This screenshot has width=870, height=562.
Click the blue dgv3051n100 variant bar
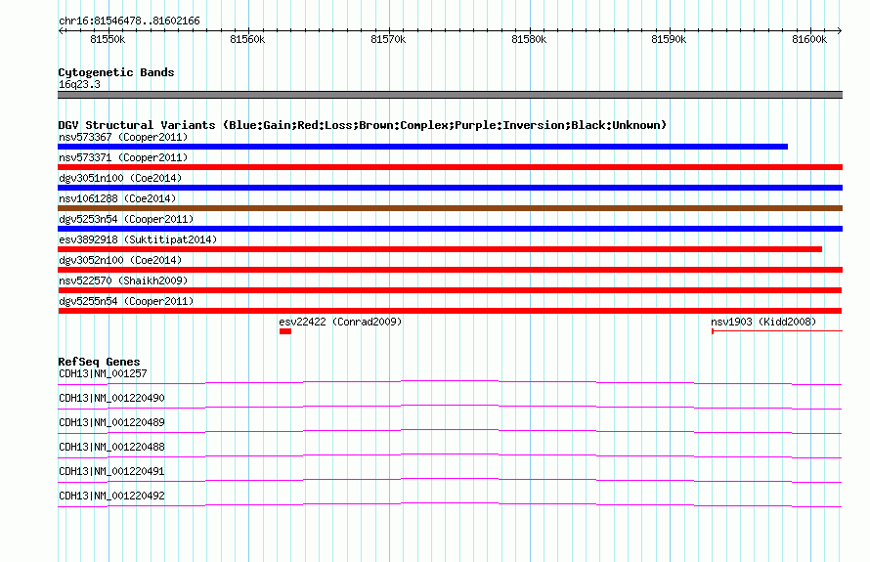(450, 188)
